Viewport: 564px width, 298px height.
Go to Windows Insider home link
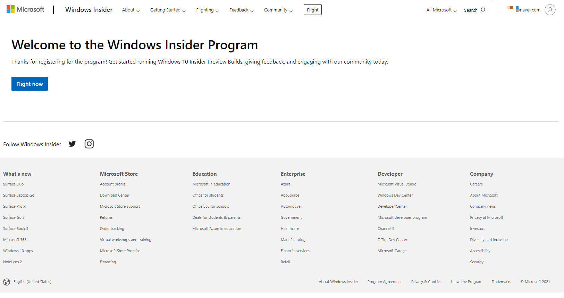(89, 10)
